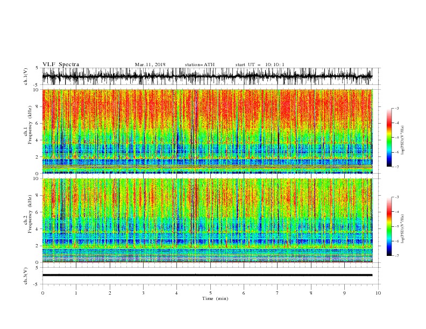
Task: Click the "-4" tick on ch.2 colorbar
Action: (x=396, y=212)
